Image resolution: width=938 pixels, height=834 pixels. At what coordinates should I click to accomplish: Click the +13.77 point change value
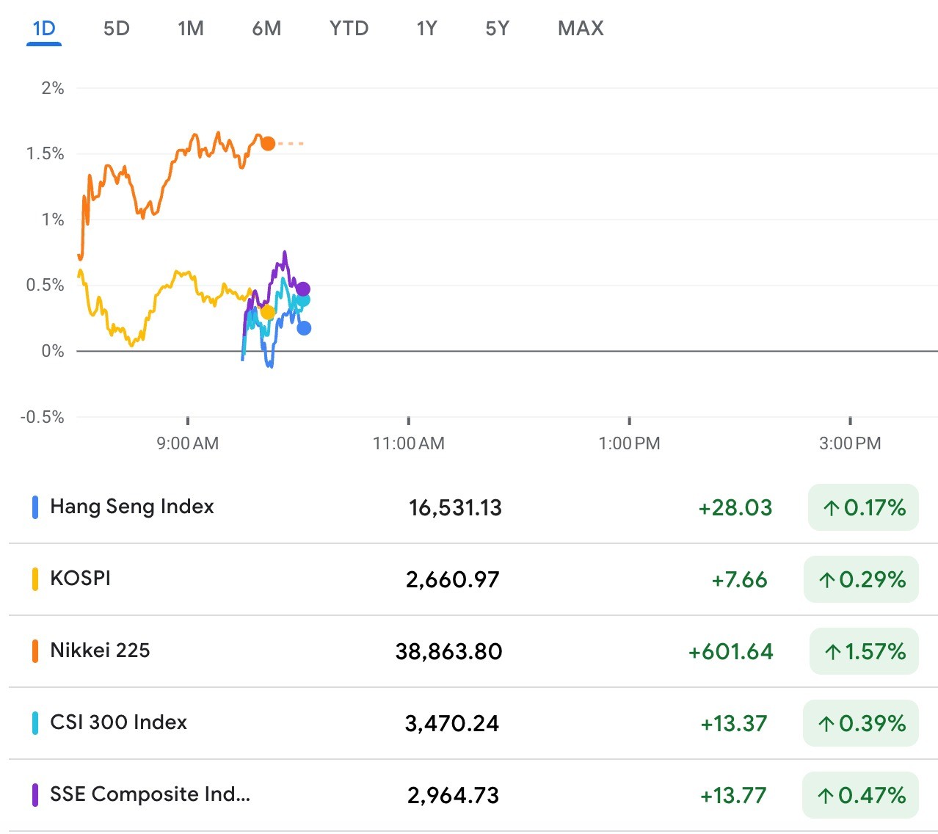[x=734, y=795]
